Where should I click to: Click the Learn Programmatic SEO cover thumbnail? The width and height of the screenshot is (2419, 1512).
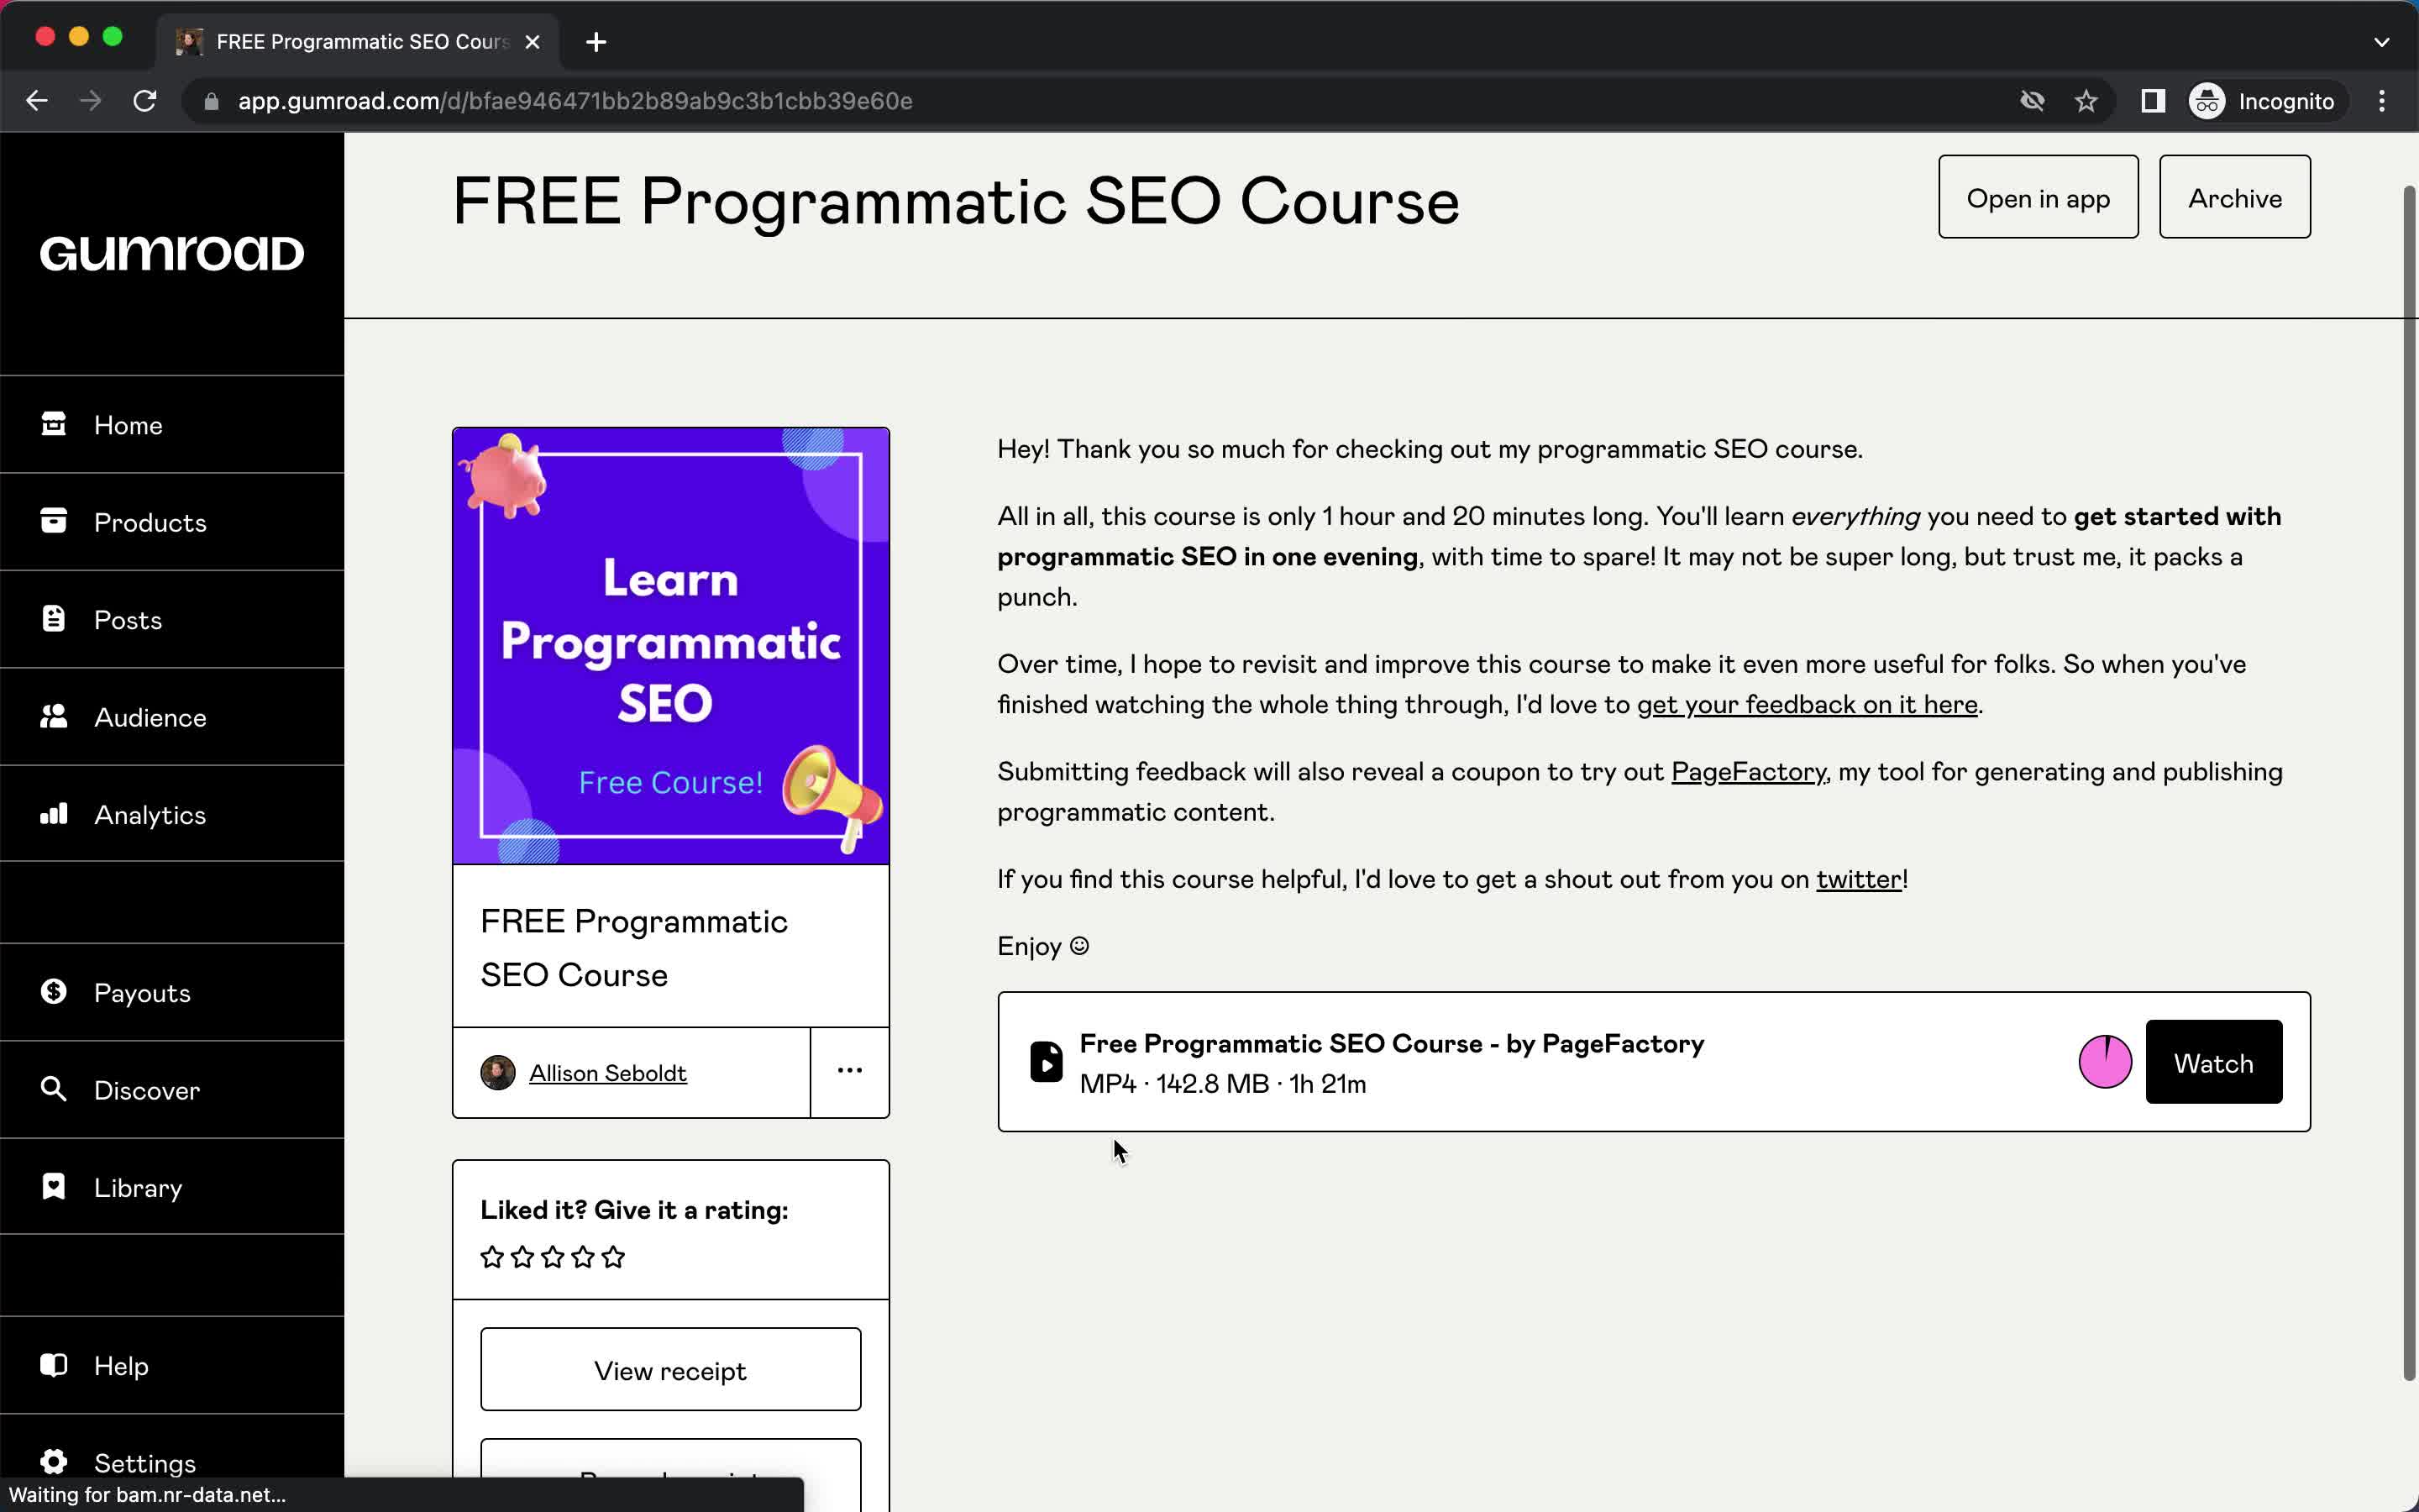tap(671, 646)
